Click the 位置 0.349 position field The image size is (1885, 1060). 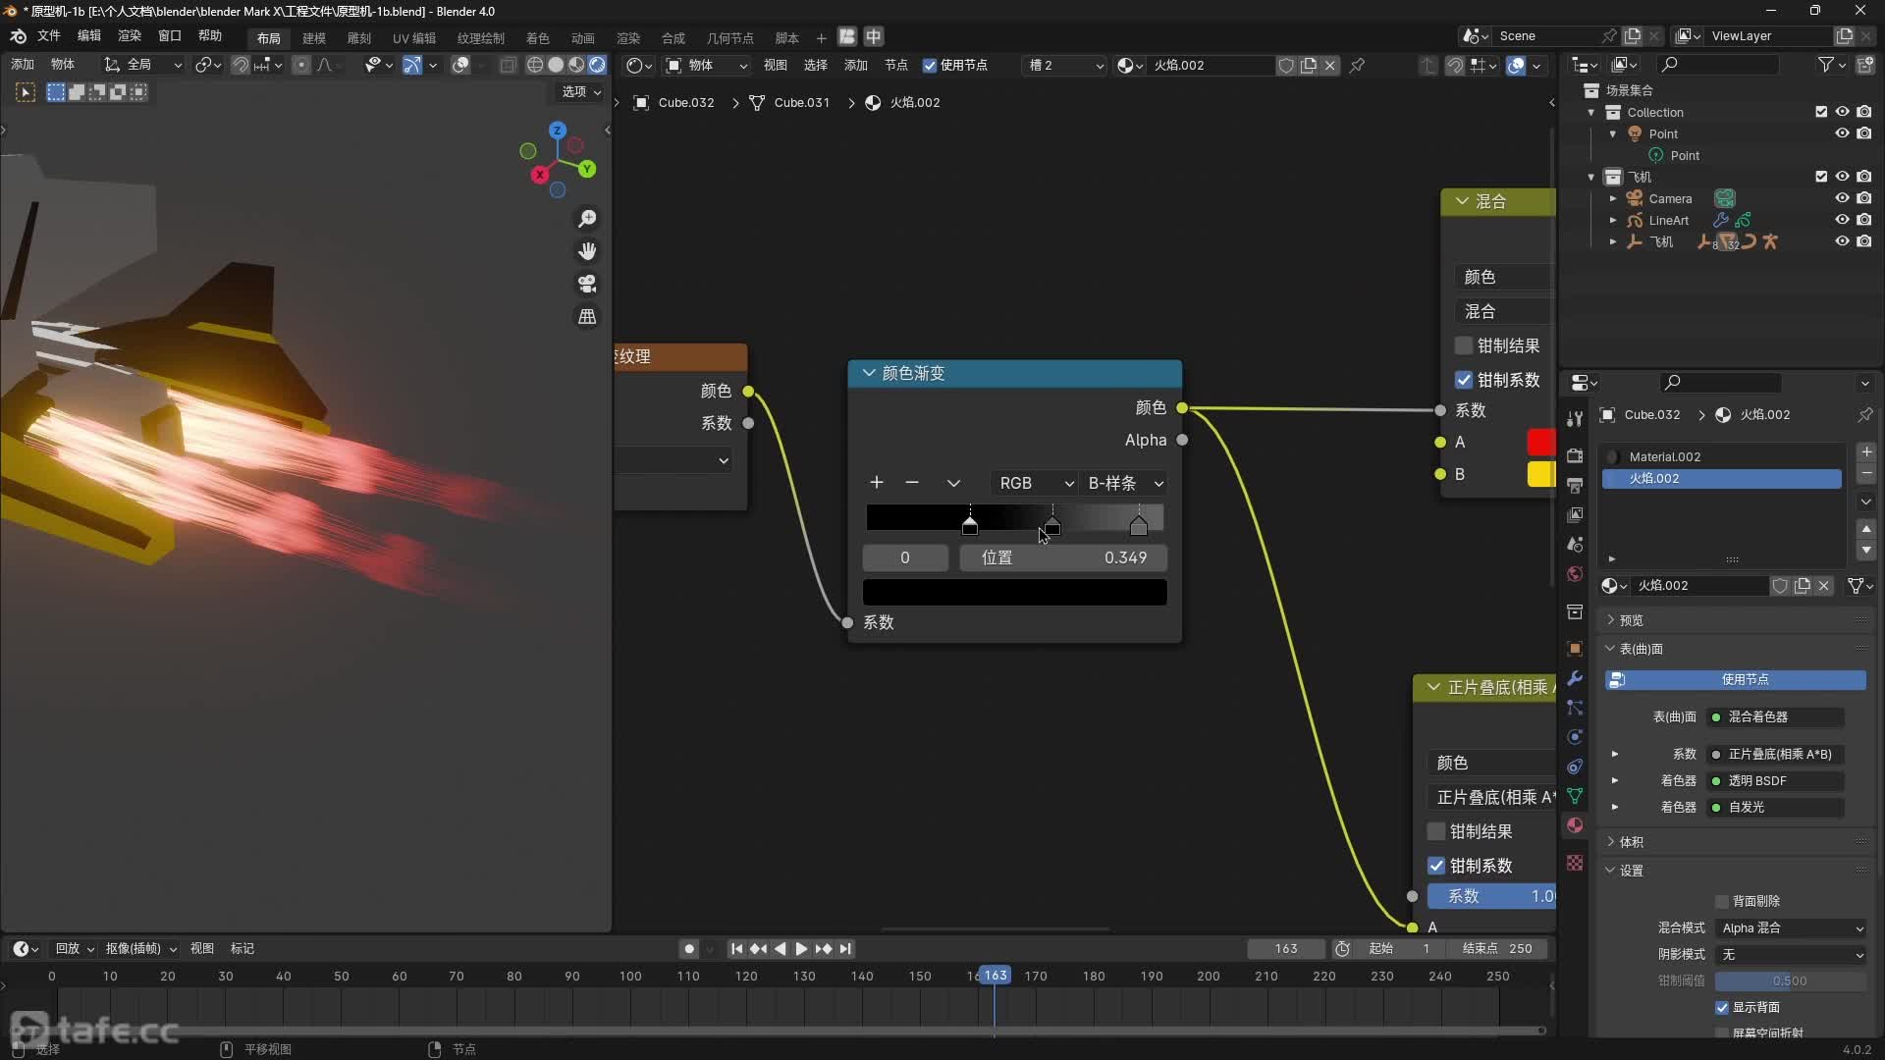coord(1062,557)
